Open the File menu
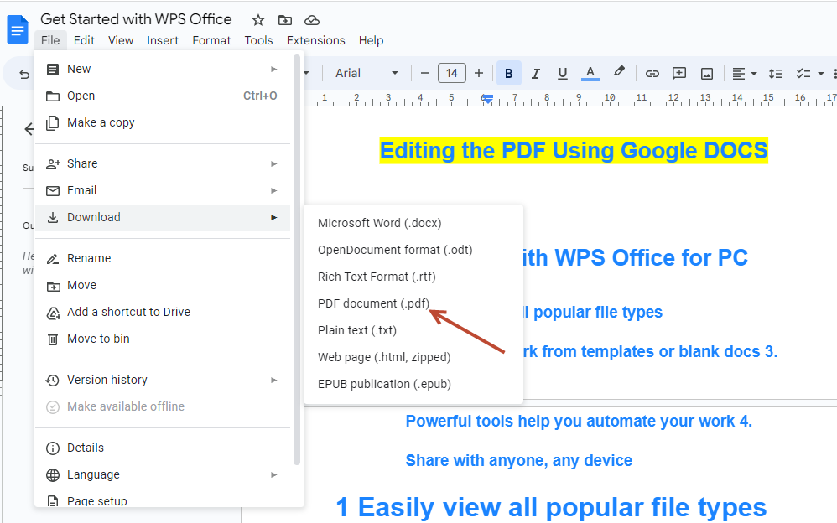 click(50, 40)
